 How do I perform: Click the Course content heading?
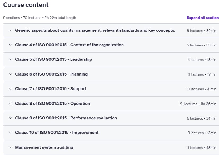point(26,5)
